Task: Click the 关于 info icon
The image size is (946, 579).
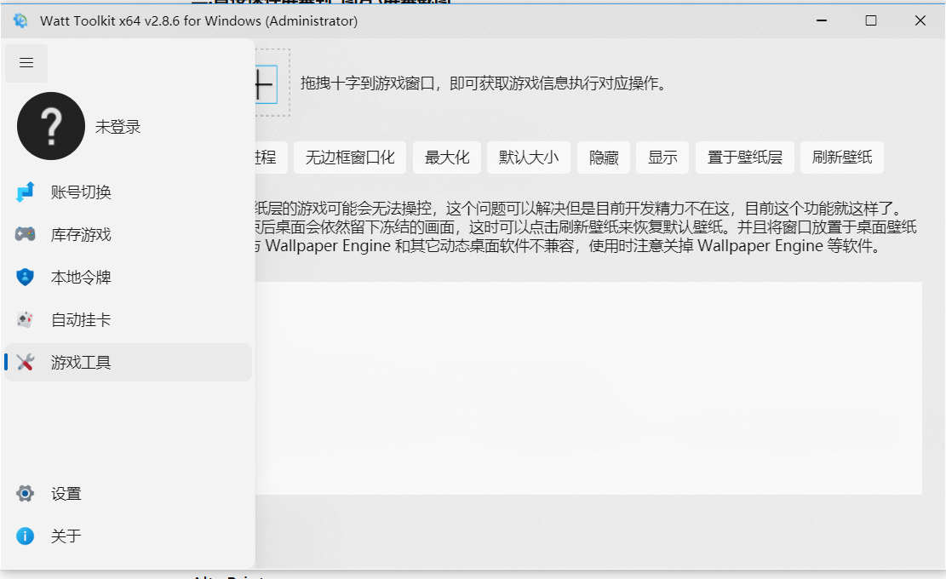Action: click(x=25, y=536)
